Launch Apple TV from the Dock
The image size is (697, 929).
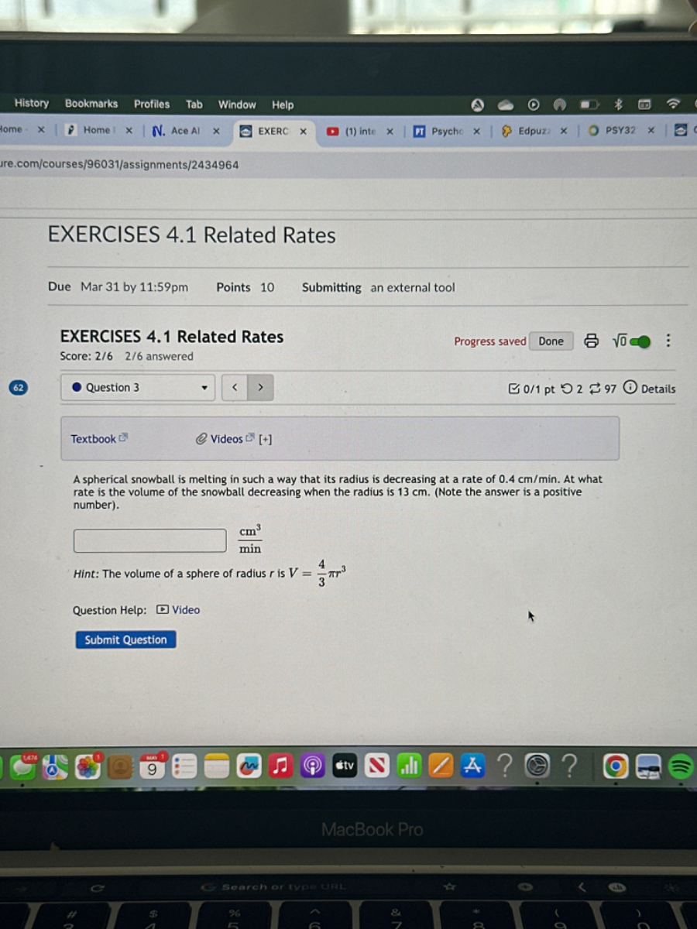click(345, 766)
